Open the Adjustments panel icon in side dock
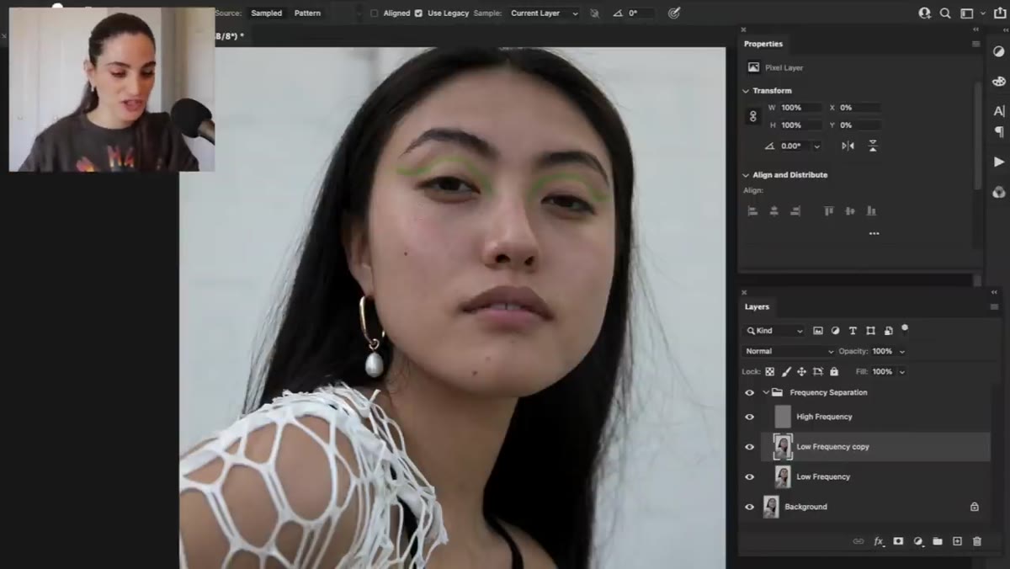Viewport: 1010px width, 569px height. (x=999, y=52)
